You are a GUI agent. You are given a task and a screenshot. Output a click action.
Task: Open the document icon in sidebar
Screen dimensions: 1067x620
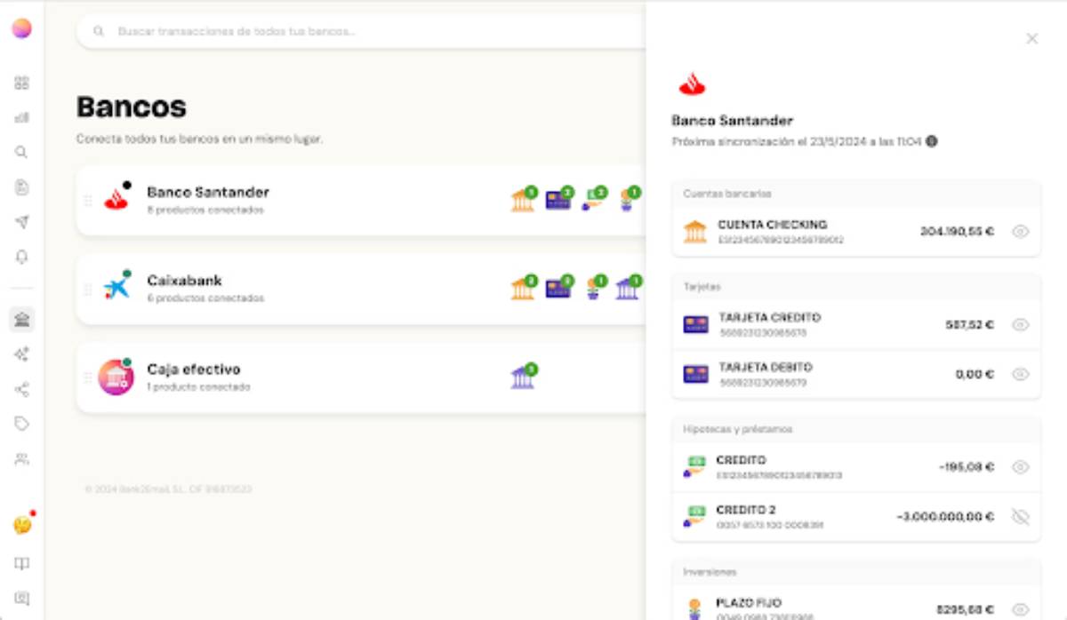(x=22, y=187)
